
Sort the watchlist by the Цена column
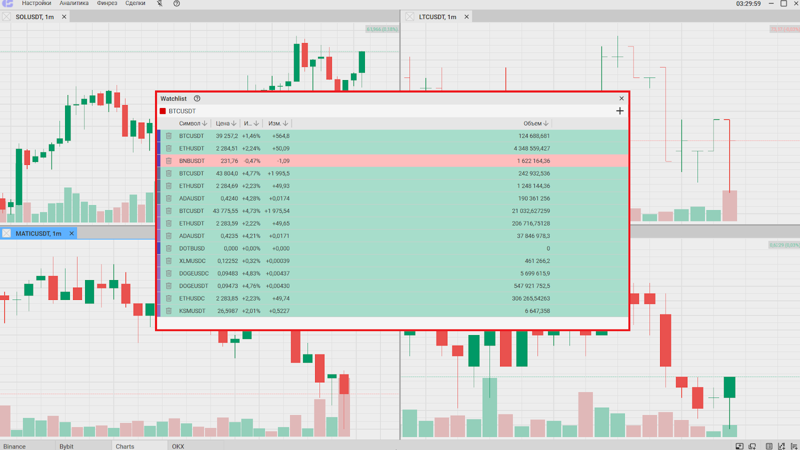(x=225, y=123)
